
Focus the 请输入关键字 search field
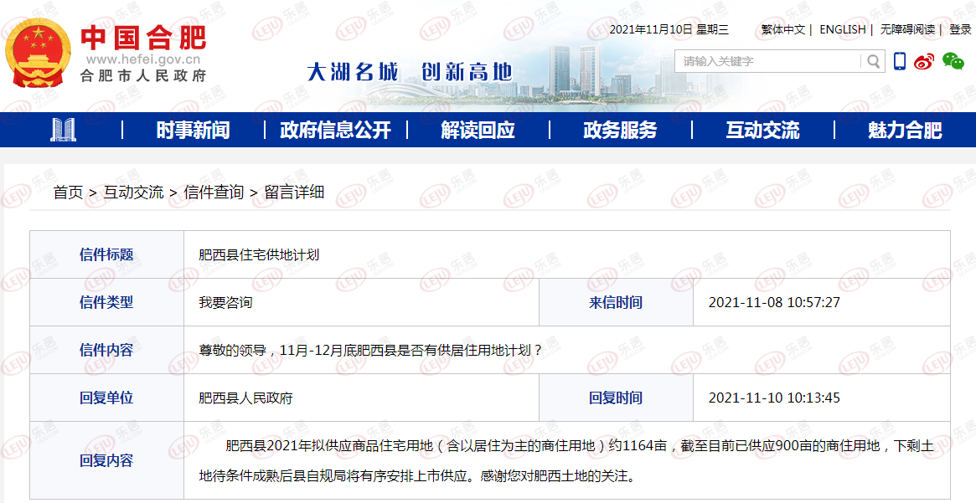[x=769, y=61]
